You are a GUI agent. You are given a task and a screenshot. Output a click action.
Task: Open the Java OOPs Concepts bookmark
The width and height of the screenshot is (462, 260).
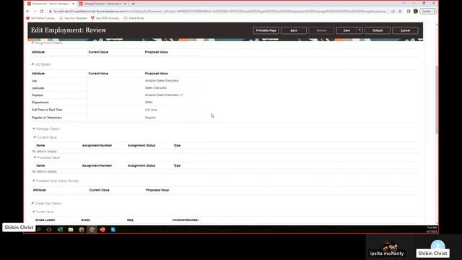point(105,18)
